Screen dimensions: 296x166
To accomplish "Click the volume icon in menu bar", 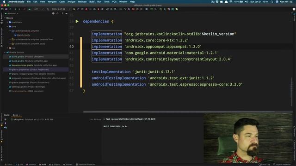I will 247,2.
